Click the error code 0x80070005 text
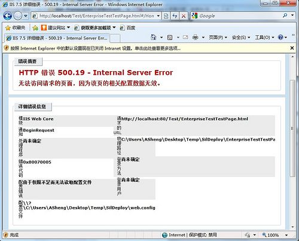This screenshot has width=299, height=241. [37, 162]
